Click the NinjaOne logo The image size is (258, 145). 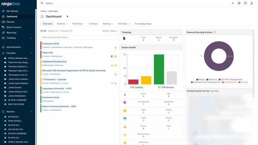click(x=11, y=4)
